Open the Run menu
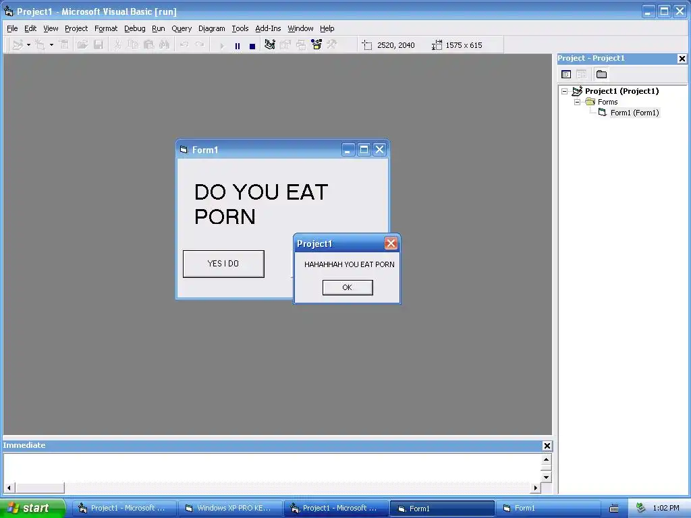Image resolution: width=691 pixels, height=518 pixels. 158,28
